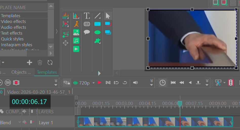The width and height of the screenshot is (240, 130).
Task: Click the overlapping blue and red rectangles icon
Action: (108, 24)
